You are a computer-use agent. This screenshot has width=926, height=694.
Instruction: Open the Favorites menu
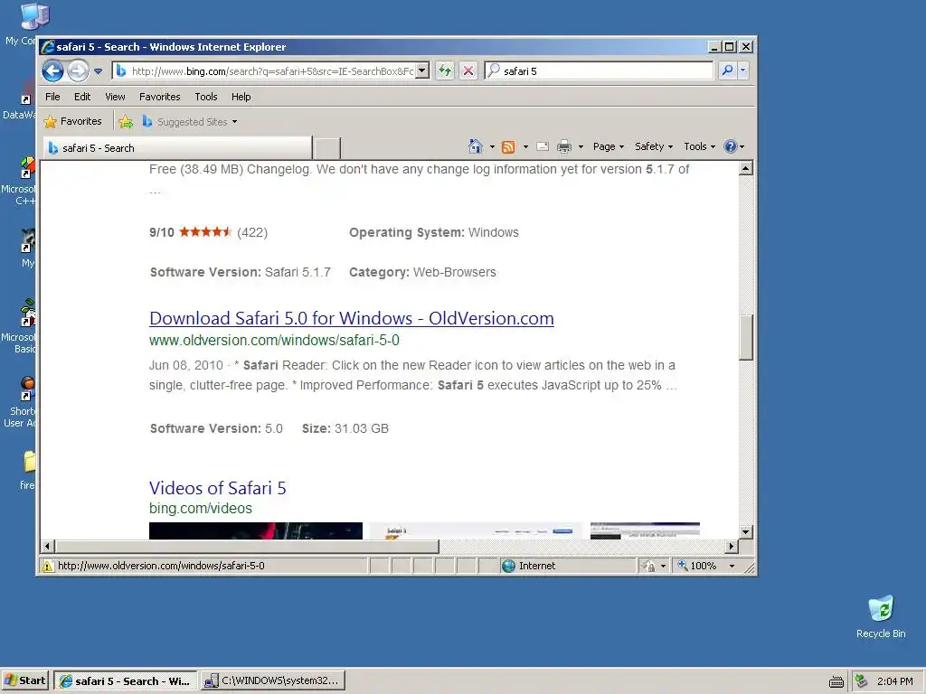click(159, 97)
